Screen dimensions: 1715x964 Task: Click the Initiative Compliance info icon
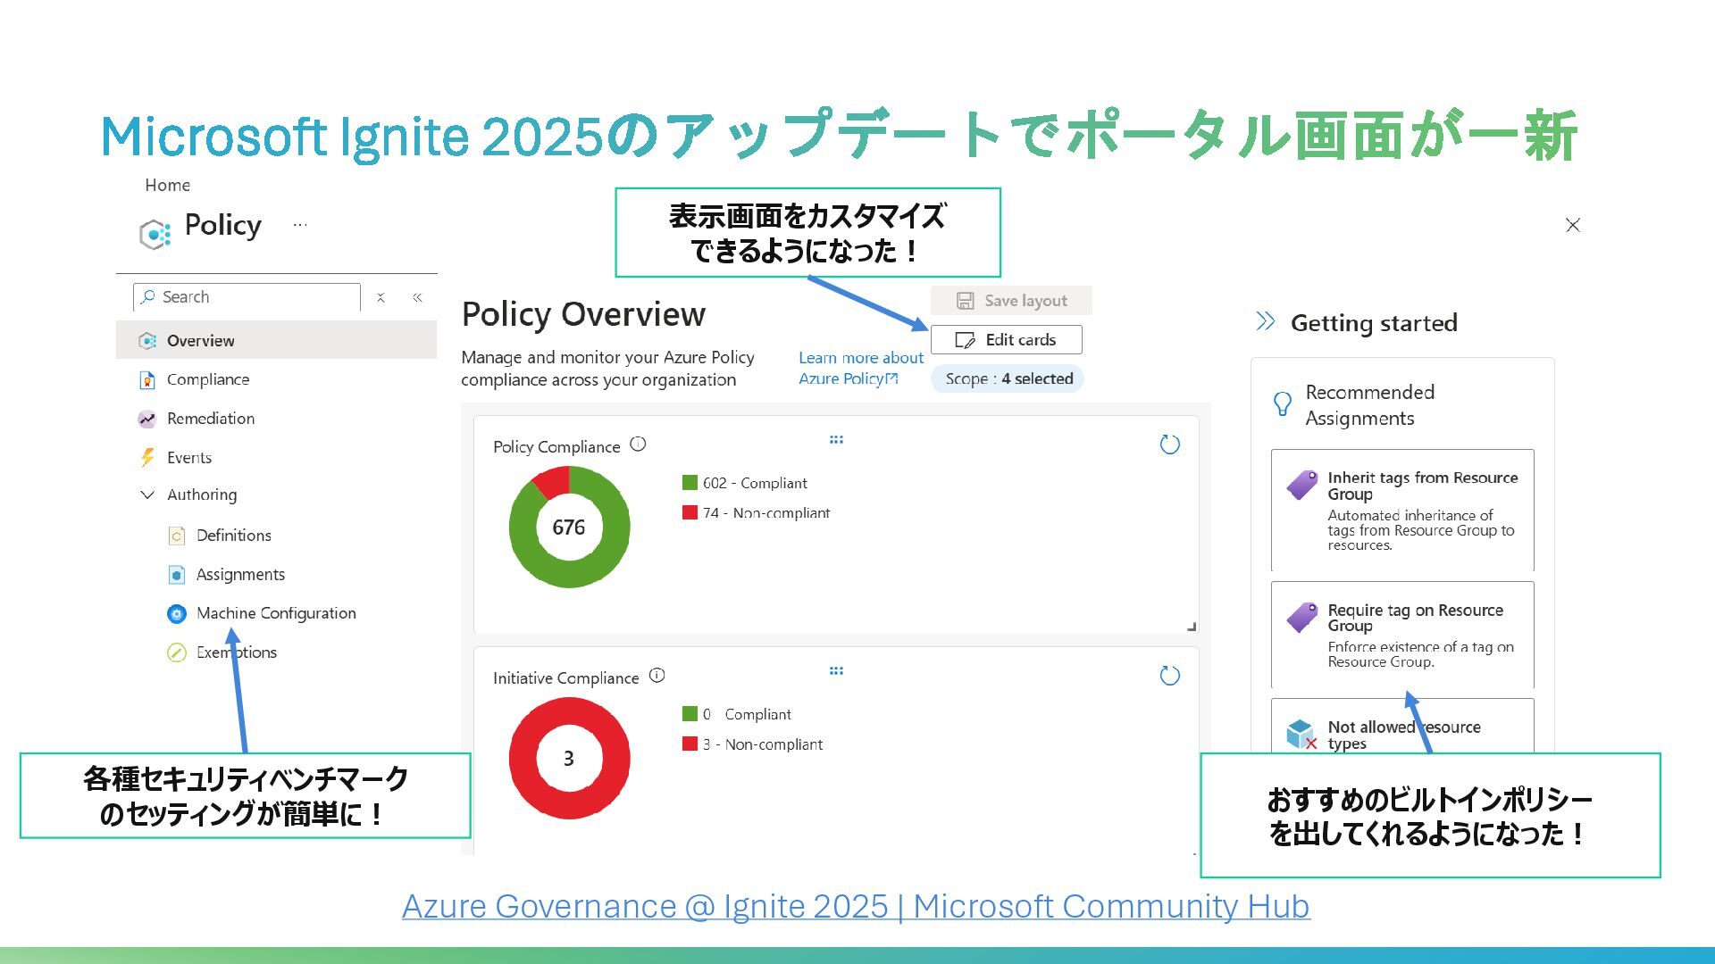point(657,676)
